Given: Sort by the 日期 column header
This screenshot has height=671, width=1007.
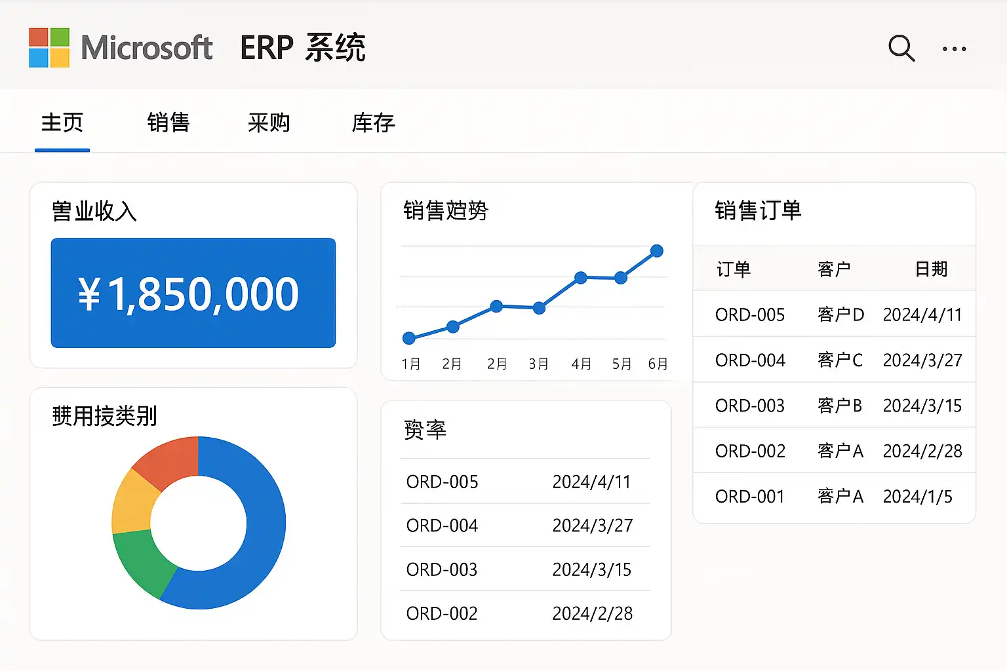Looking at the screenshot, I should click(931, 269).
